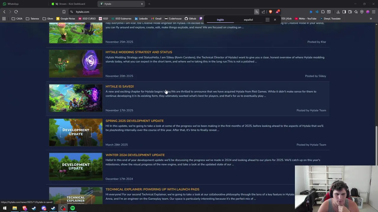Open TDS | Kick bookmark

pos(286,19)
